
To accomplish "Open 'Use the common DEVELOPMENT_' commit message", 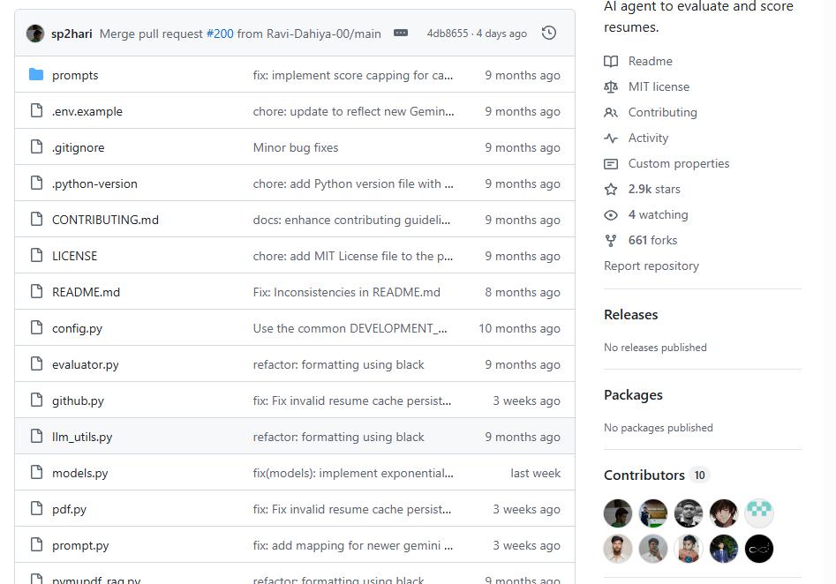I will [350, 329].
